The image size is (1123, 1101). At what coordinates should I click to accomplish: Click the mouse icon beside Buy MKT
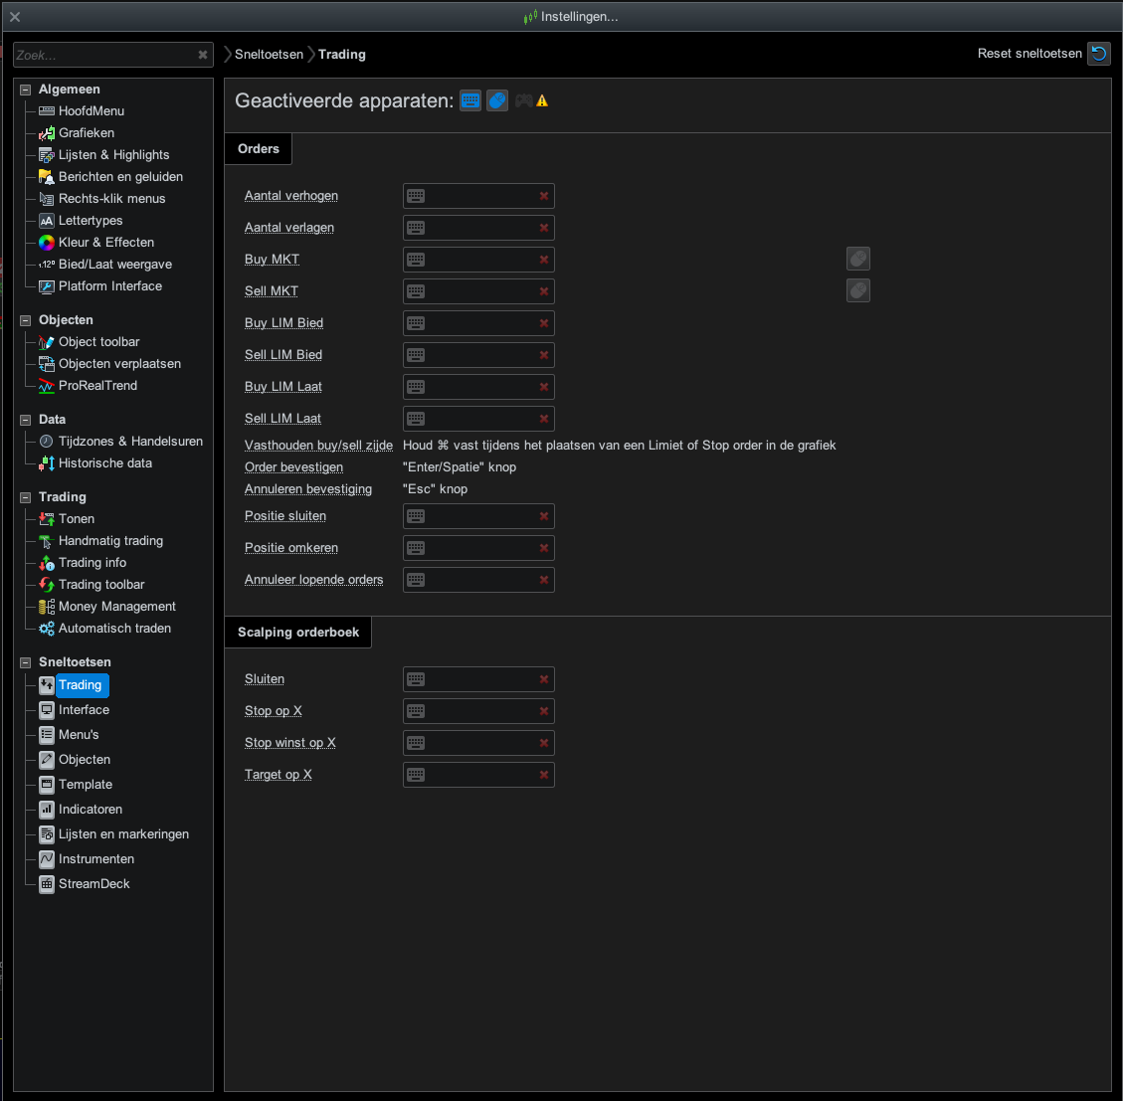tap(858, 259)
